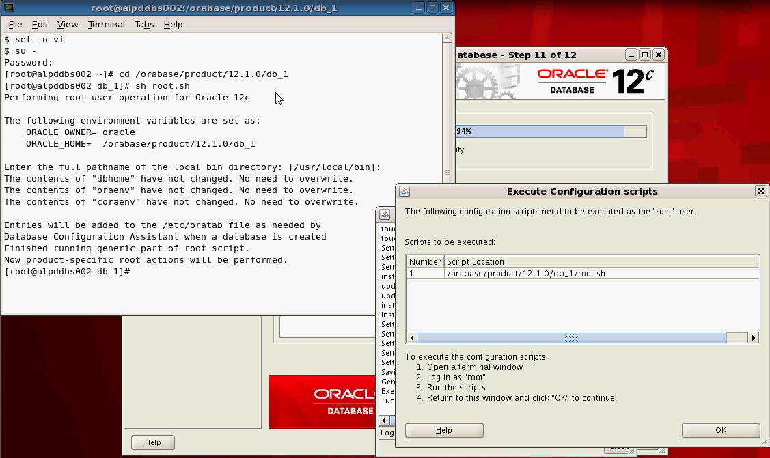770x458 pixels.
Task: Open the Edit menu in the terminal
Action: click(40, 24)
